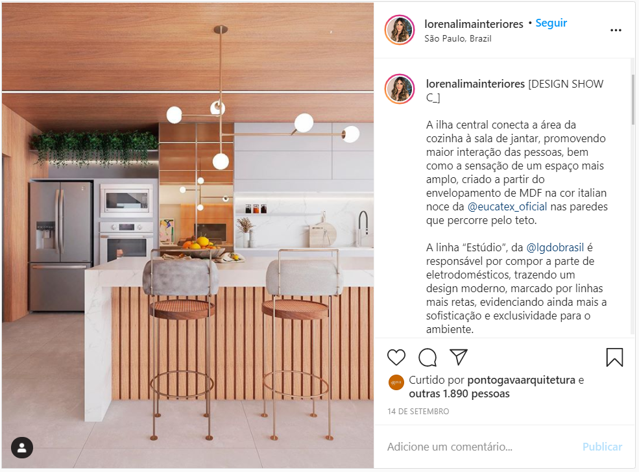Share post with paper plane icon
This screenshot has height=472, width=639.
coord(459,357)
